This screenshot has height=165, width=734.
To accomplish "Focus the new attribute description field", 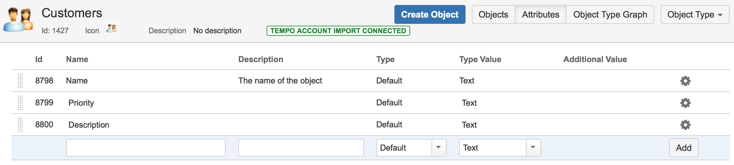I will pos(301,148).
